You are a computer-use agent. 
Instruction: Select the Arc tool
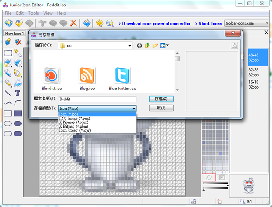18,103
